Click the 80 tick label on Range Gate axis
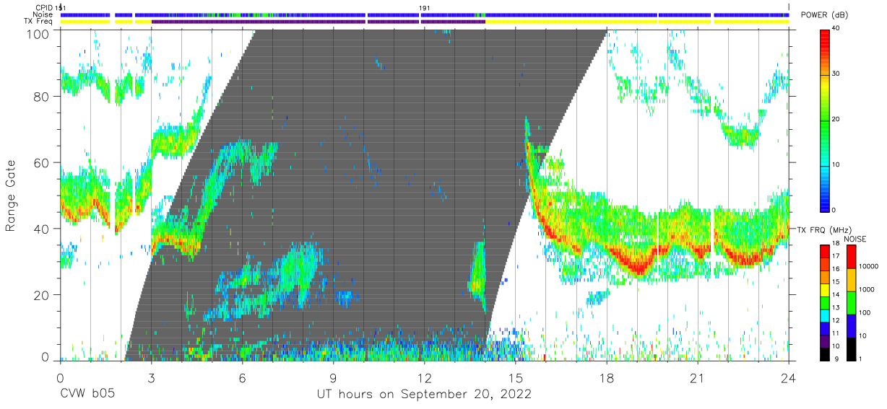Image resolution: width=887 pixels, height=409 pixels. 42,97
